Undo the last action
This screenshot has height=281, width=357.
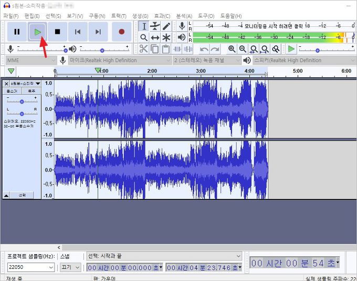click(204, 49)
